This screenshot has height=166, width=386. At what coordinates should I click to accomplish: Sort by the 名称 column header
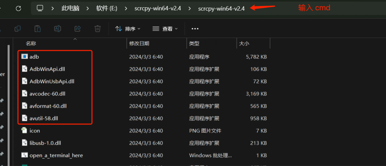31,44
